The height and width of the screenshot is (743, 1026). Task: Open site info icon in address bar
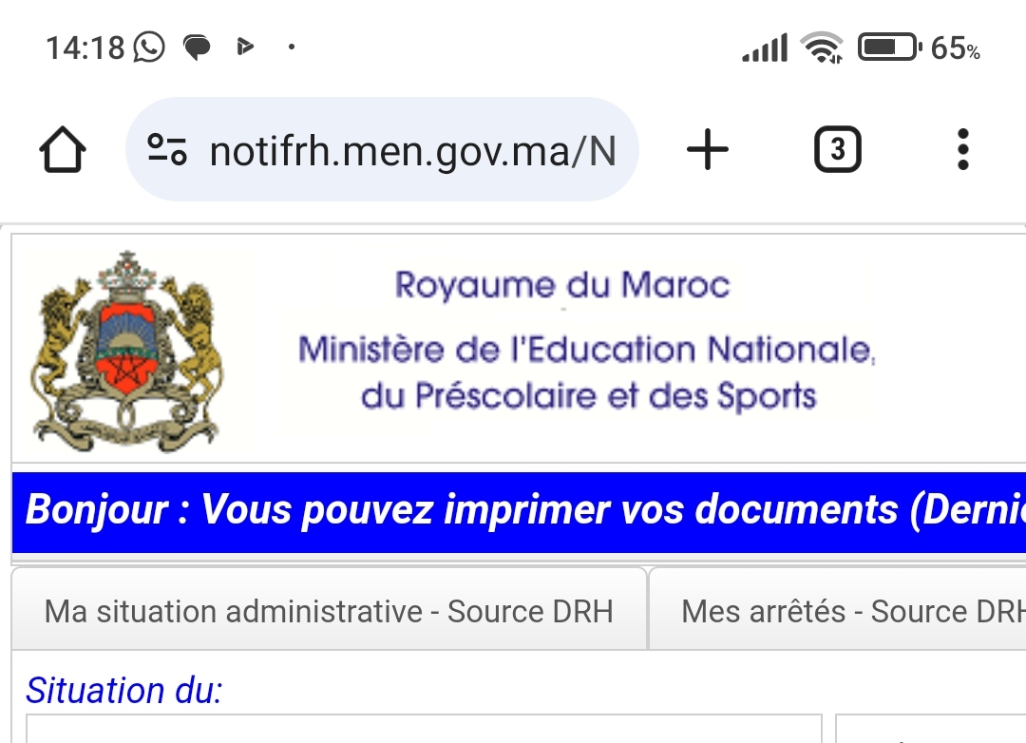coord(167,150)
